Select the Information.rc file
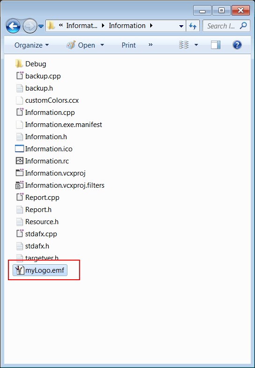This screenshot has width=255, height=368. (x=42, y=161)
